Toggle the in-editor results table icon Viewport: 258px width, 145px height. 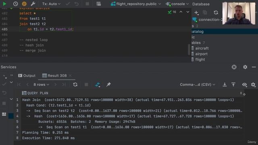coord(98,4)
